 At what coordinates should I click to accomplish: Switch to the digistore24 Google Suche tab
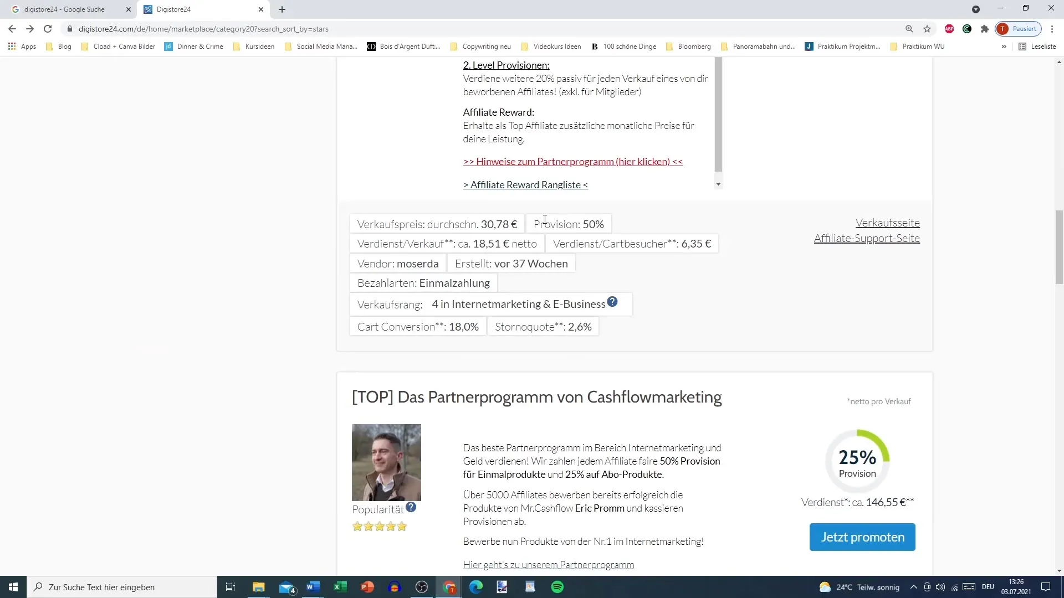tap(64, 9)
